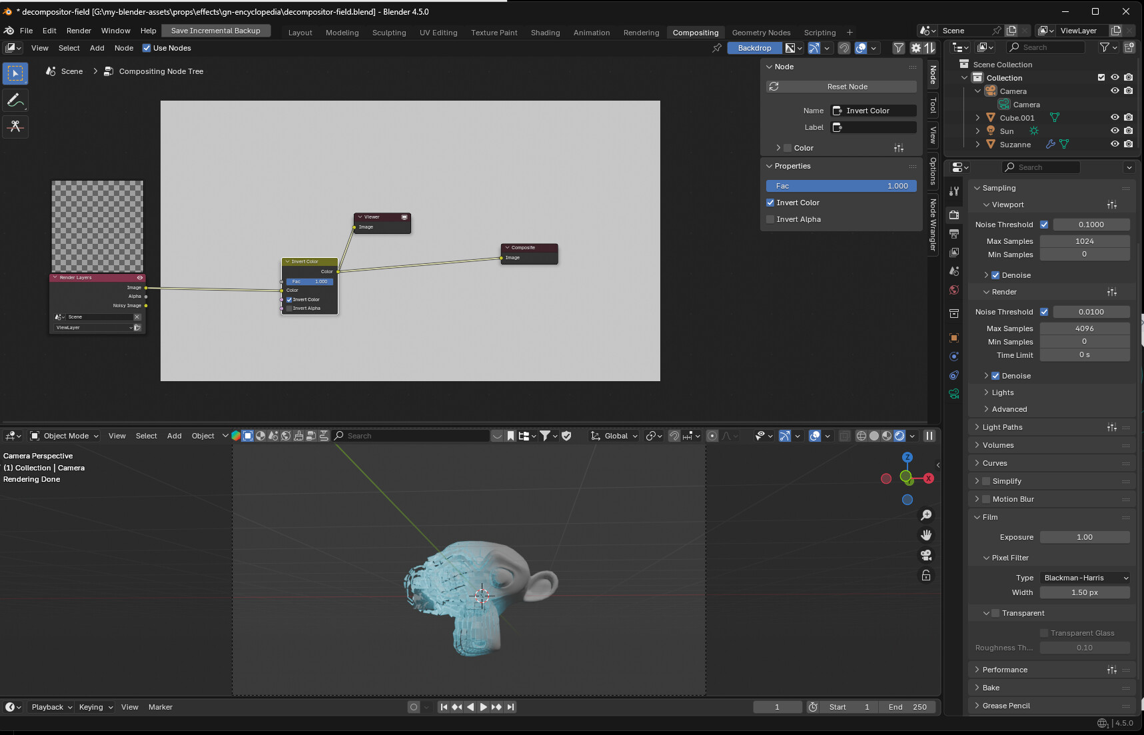Screen dimensions: 1144x735
Task: Toggle Use Nodes checkbox
Action: (147, 48)
